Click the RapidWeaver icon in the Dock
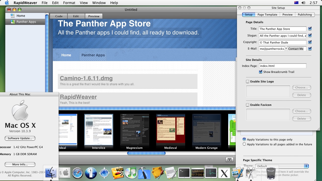 coord(237,173)
